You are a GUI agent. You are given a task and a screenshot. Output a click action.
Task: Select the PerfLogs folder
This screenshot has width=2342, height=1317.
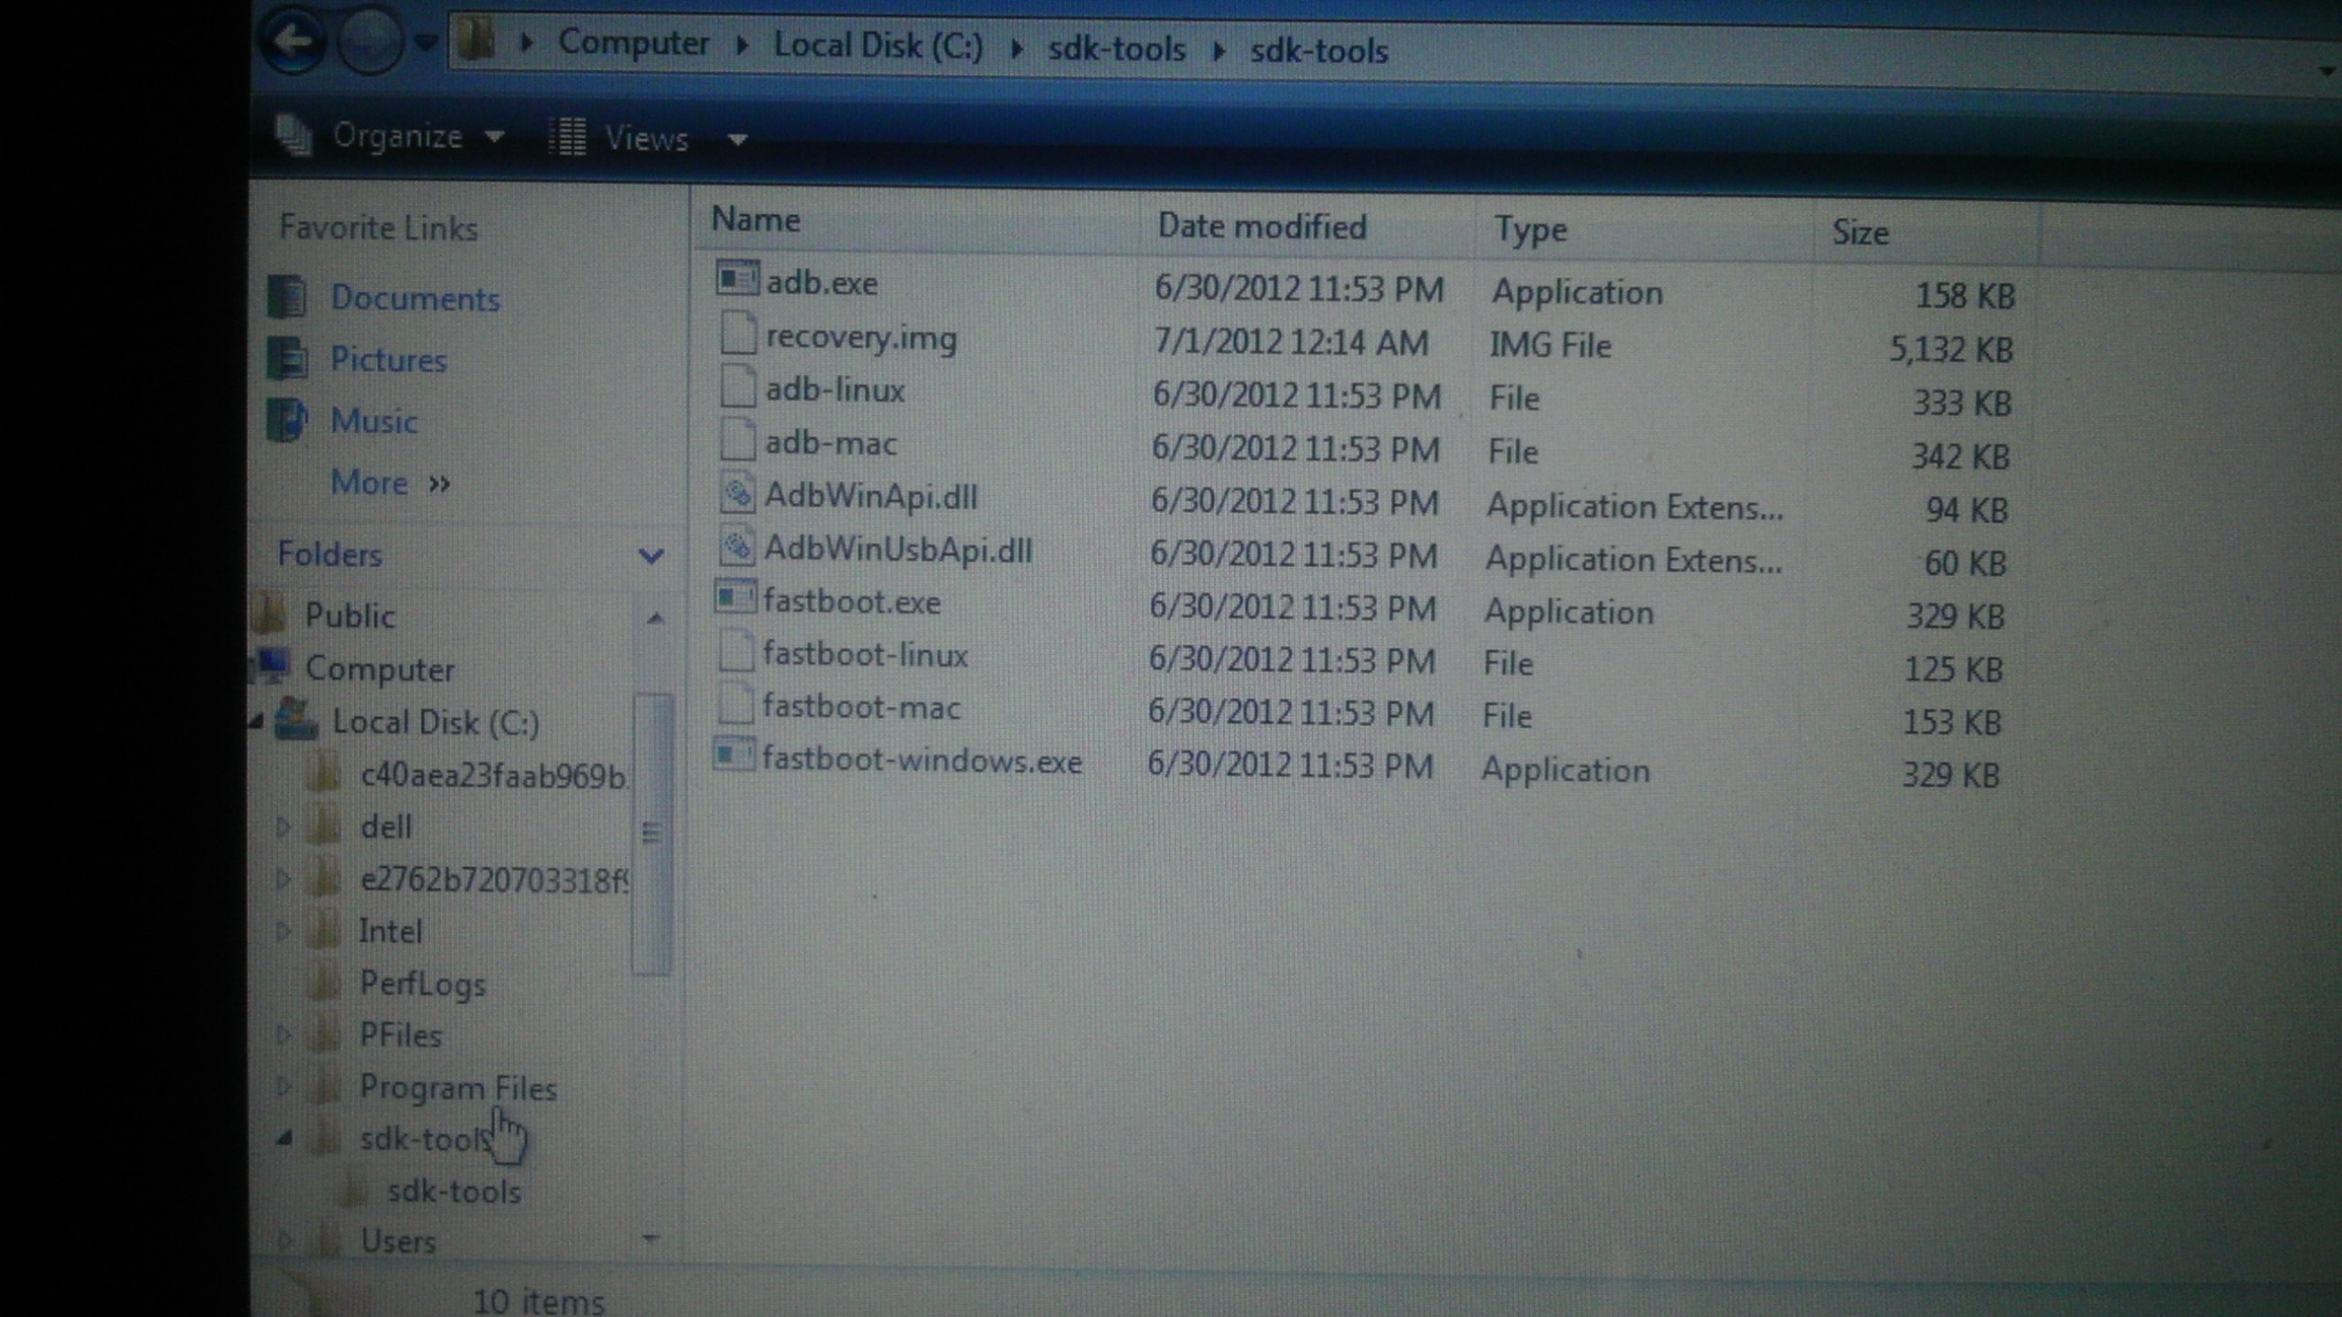pyautogui.click(x=423, y=984)
